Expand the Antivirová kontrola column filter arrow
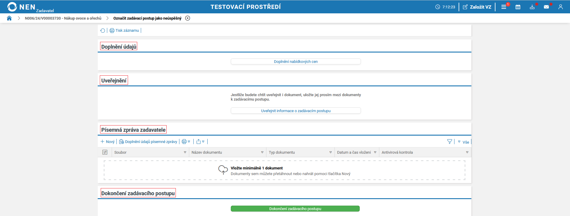570x216 pixels. point(467,152)
